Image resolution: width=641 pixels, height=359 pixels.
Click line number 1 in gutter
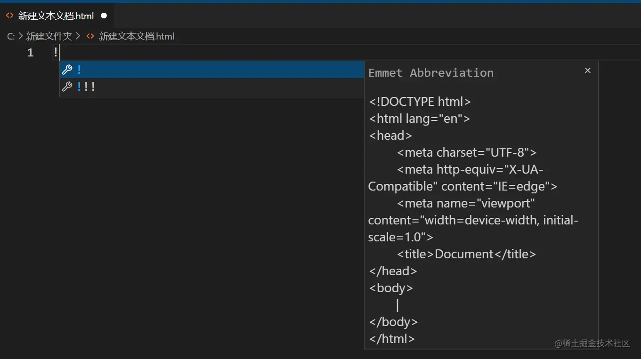[30, 53]
